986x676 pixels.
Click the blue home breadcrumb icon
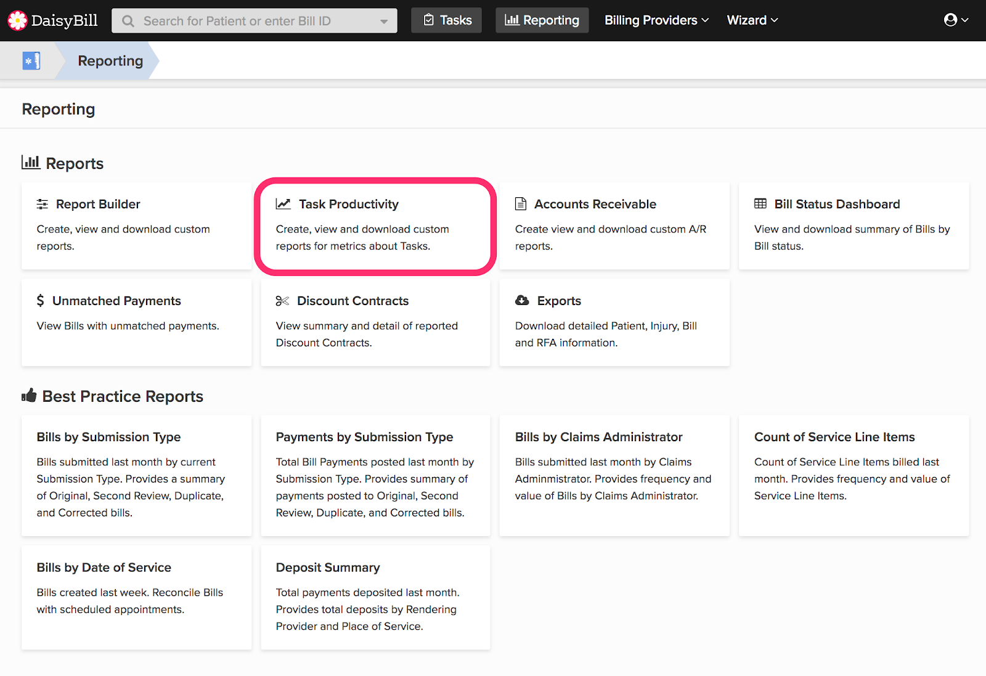coord(31,60)
